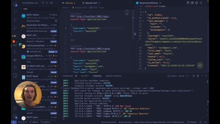
Task: Open Manage gear with update badge
Action: (x=15, y=116)
